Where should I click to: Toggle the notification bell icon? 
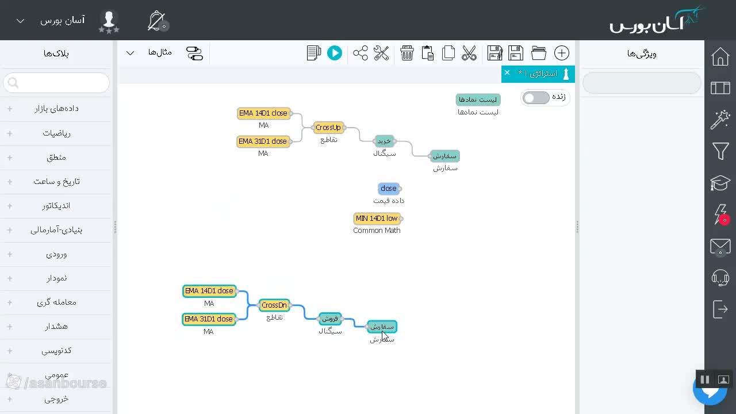157,21
